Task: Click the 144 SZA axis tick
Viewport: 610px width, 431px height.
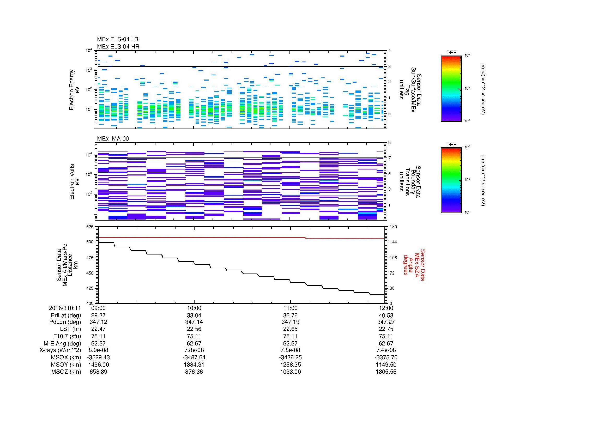Action: point(393,242)
